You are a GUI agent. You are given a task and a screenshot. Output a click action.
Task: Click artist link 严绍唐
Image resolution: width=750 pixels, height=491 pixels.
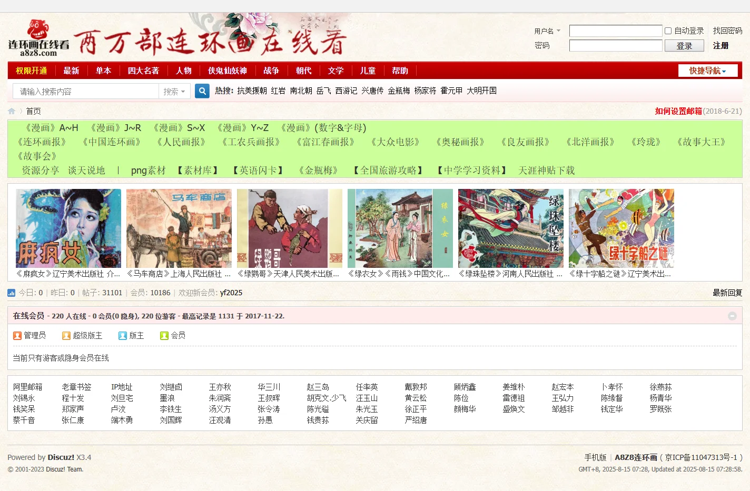click(416, 420)
